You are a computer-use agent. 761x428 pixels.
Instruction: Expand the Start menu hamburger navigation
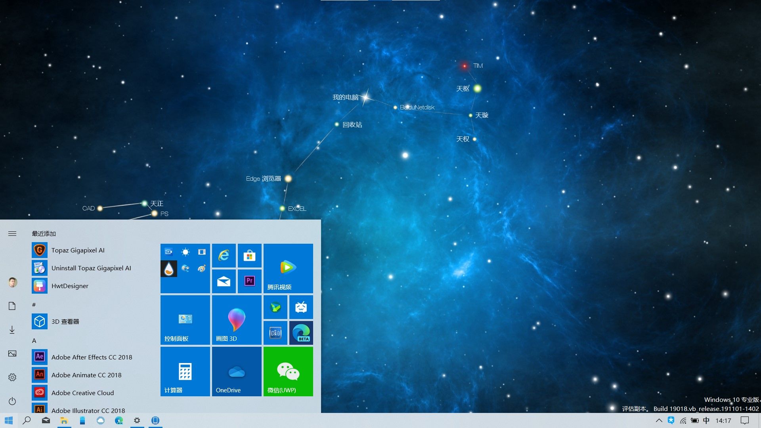[12, 234]
